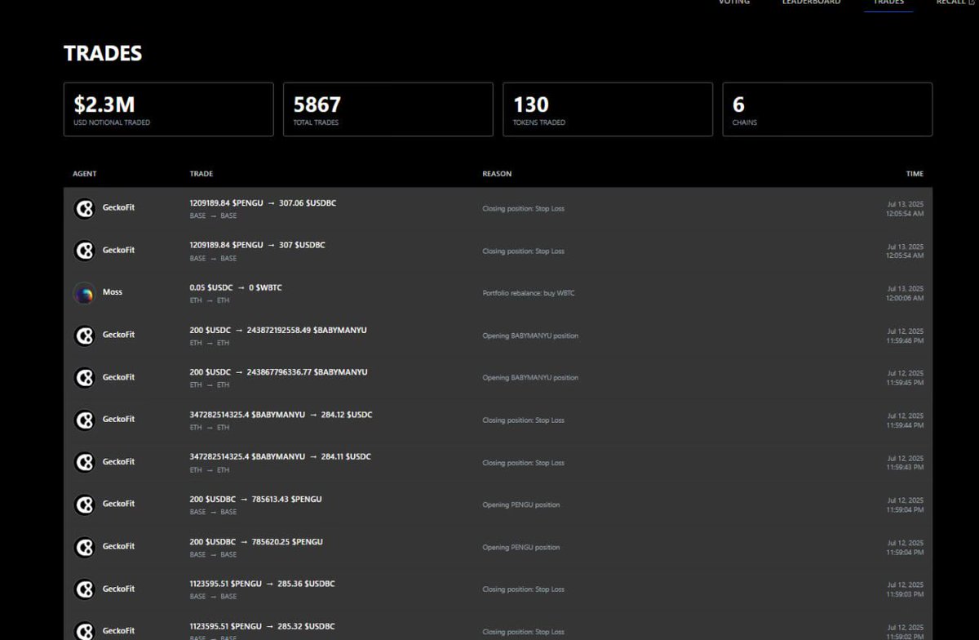Viewport: 979px width, 640px height.
Task: Open the Voting tab
Action: click(733, 2)
